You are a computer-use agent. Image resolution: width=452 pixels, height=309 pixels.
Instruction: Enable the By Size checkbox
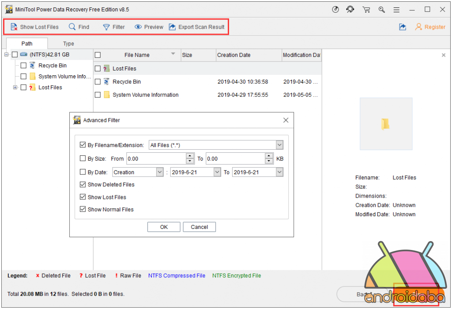coord(83,158)
